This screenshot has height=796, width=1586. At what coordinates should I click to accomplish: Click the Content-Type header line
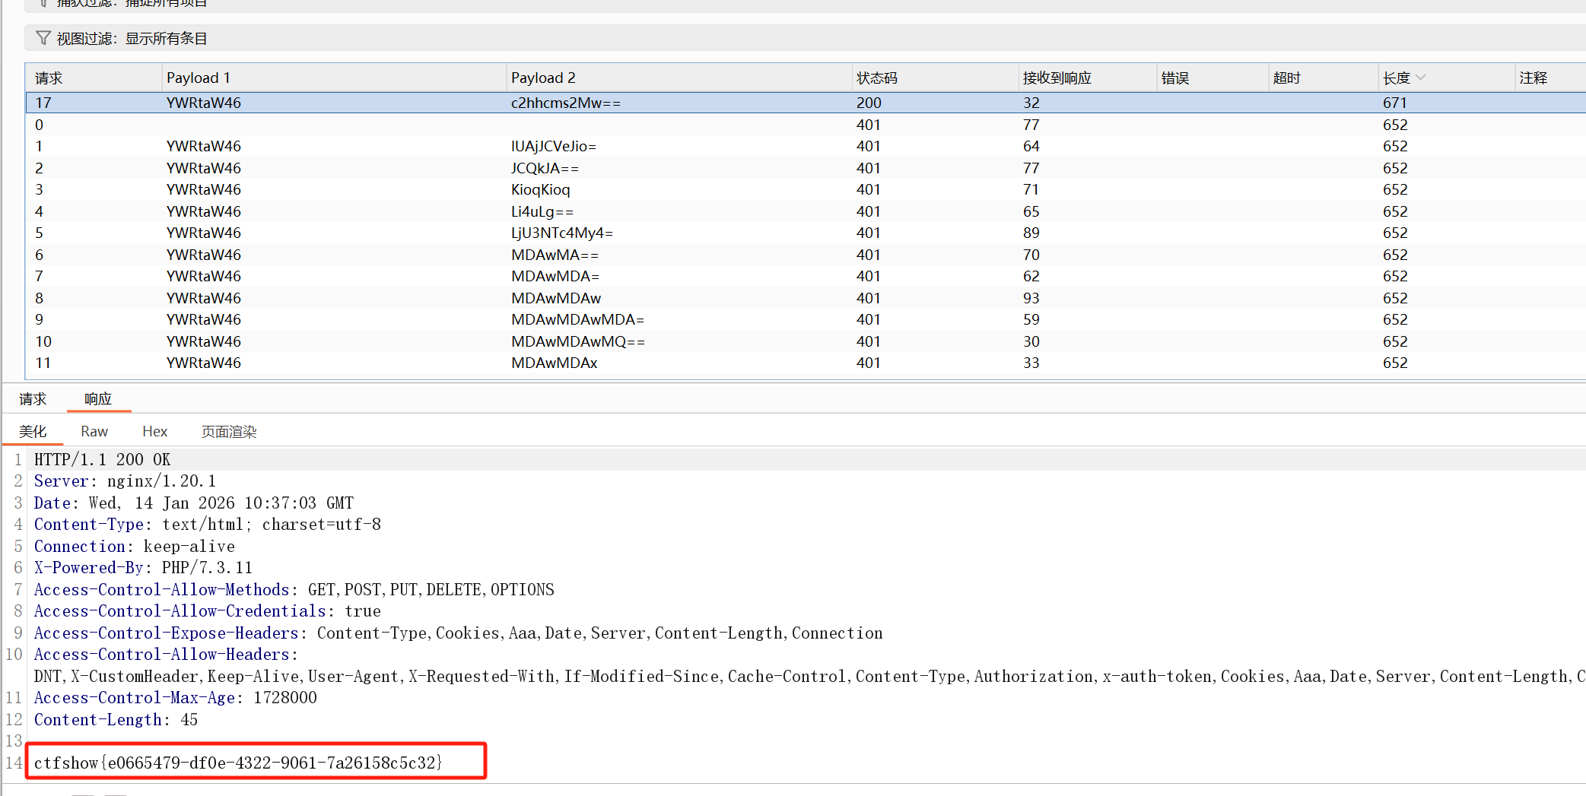(x=208, y=525)
